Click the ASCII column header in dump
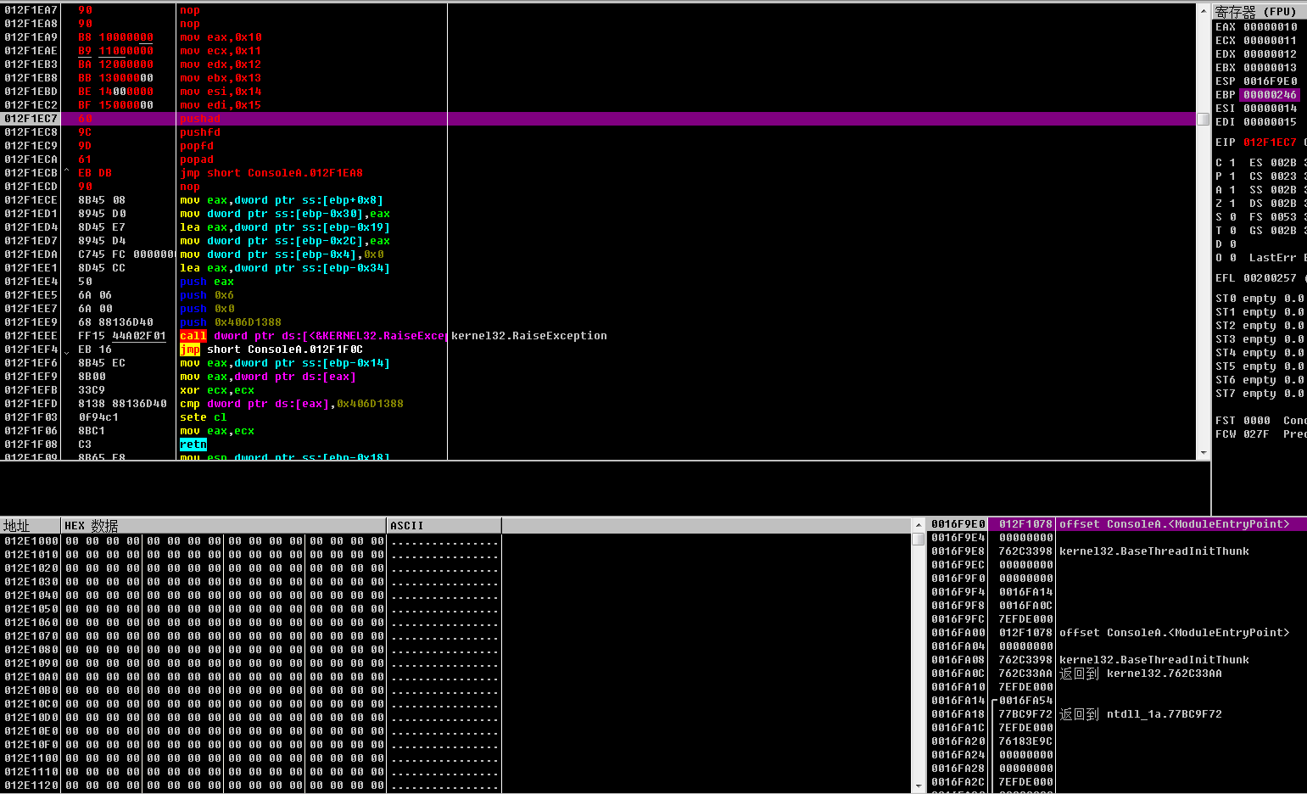The width and height of the screenshot is (1307, 794). (444, 526)
